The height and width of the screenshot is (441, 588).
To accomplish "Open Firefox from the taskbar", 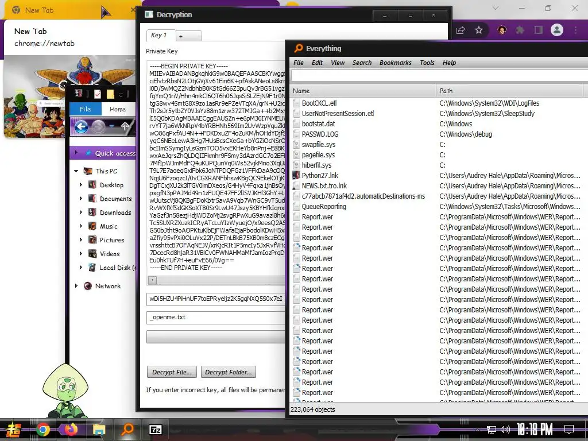I will click(x=71, y=430).
